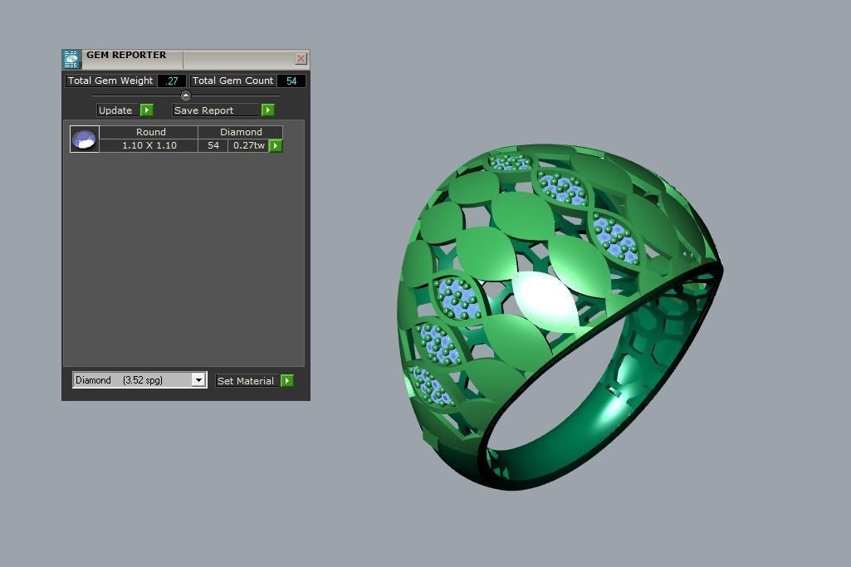The width and height of the screenshot is (851, 567).
Task: Click the green arrow next to Set Material
Action: point(287,381)
